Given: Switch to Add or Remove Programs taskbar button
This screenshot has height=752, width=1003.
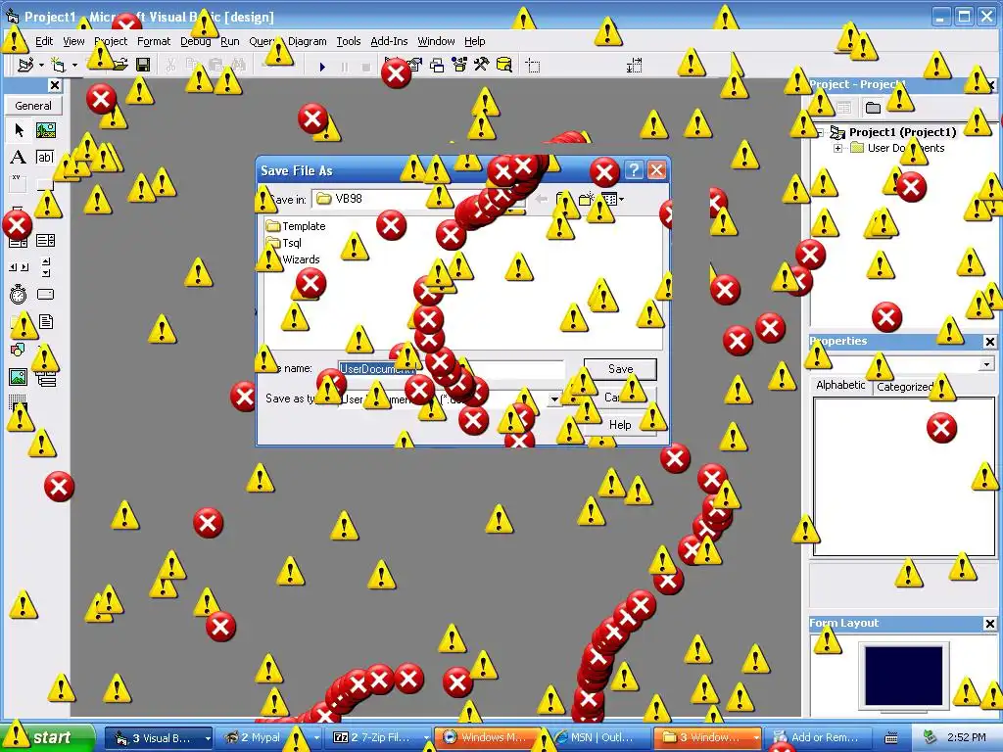Looking at the screenshot, I should coord(818,738).
